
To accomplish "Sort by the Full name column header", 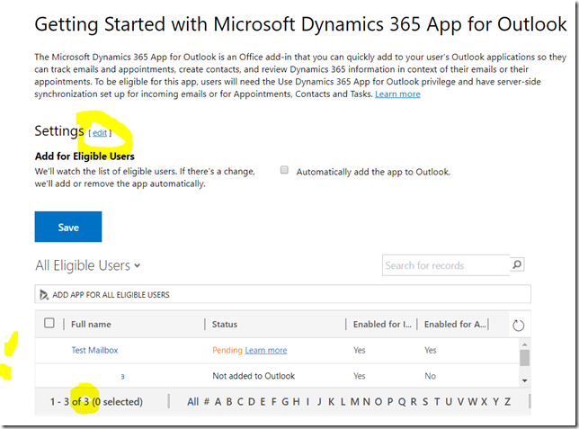I will point(91,325).
